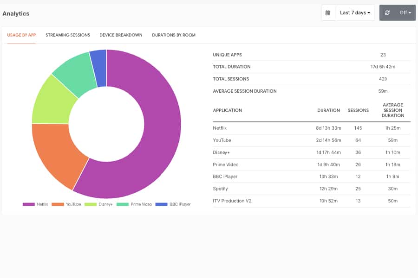Switch to Streaming Sessions tab
The height and width of the screenshot is (278, 418).
[68, 35]
